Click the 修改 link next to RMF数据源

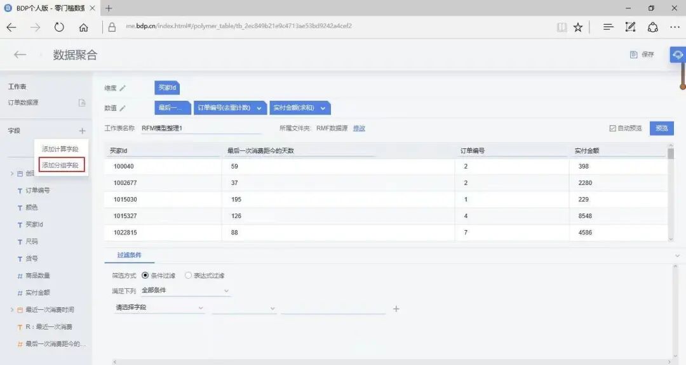click(x=358, y=127)
